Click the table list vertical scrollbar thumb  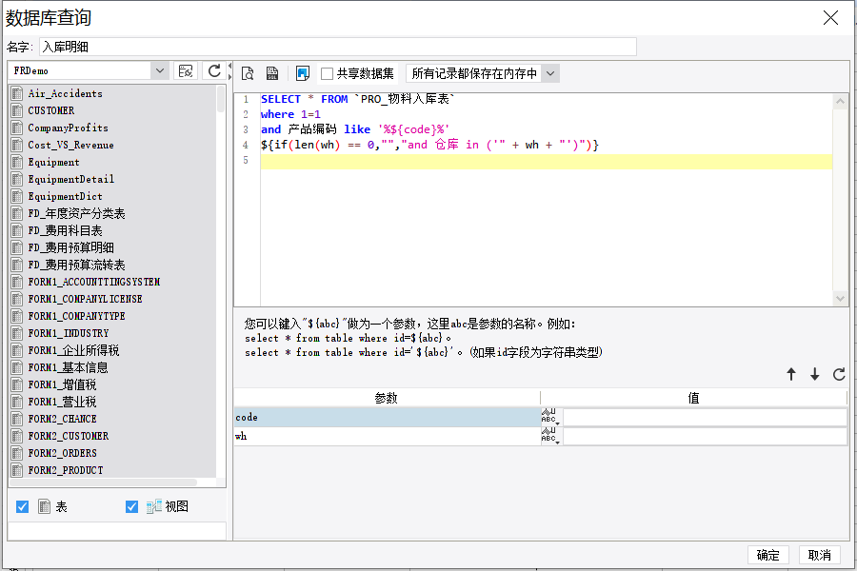[221, 99]
